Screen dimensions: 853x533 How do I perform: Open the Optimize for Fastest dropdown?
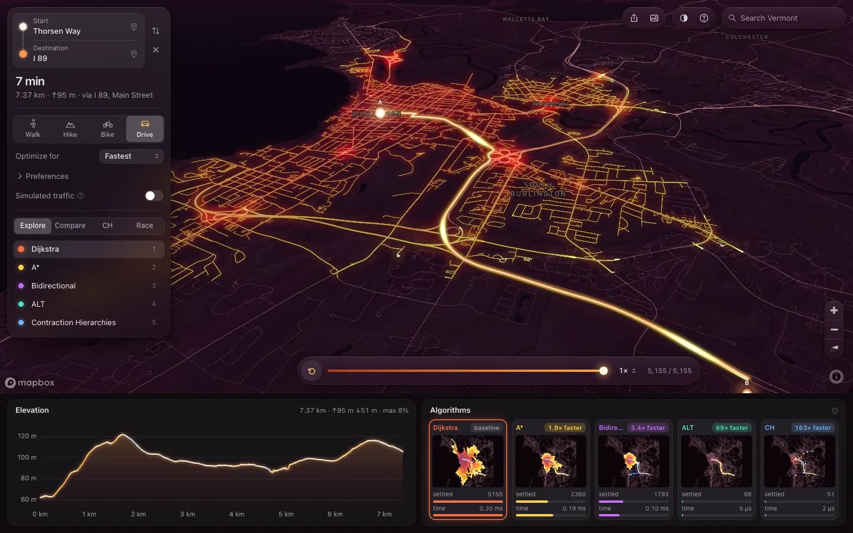[x=132, y=156]
